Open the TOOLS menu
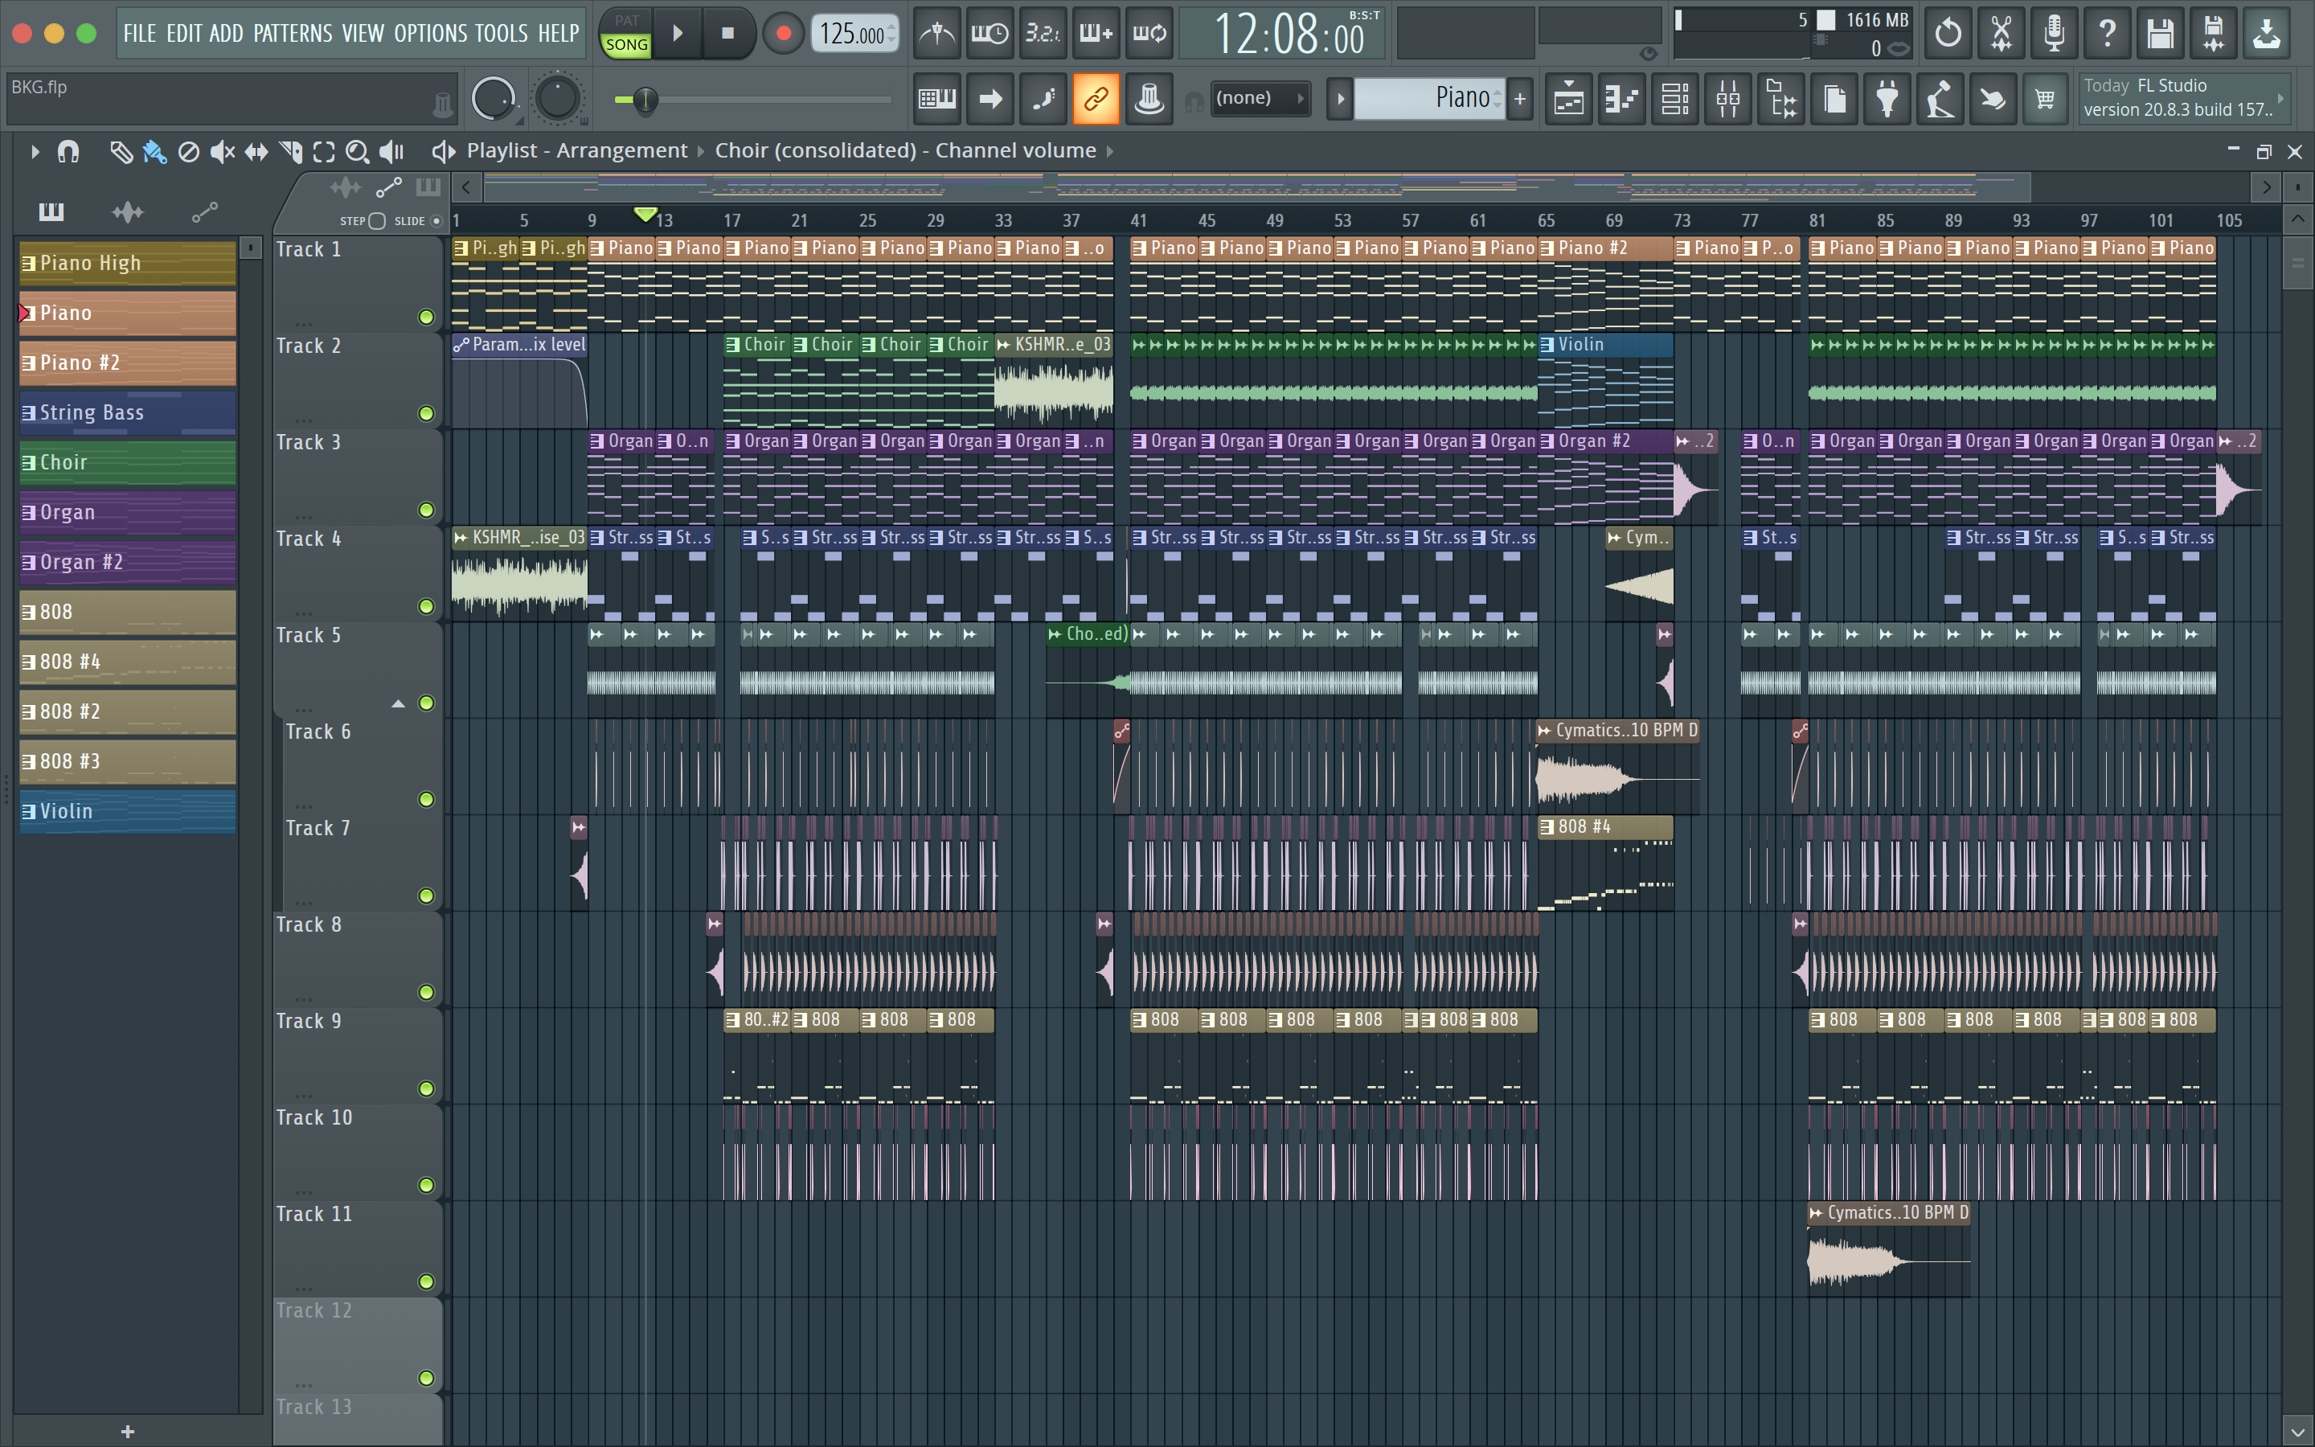The width and height of the screenshot is (2315, 1447). (502, 34)
